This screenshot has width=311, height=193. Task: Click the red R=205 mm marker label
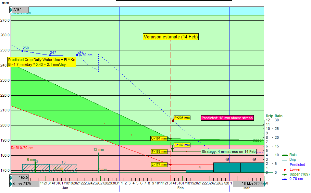coord(182,118)
